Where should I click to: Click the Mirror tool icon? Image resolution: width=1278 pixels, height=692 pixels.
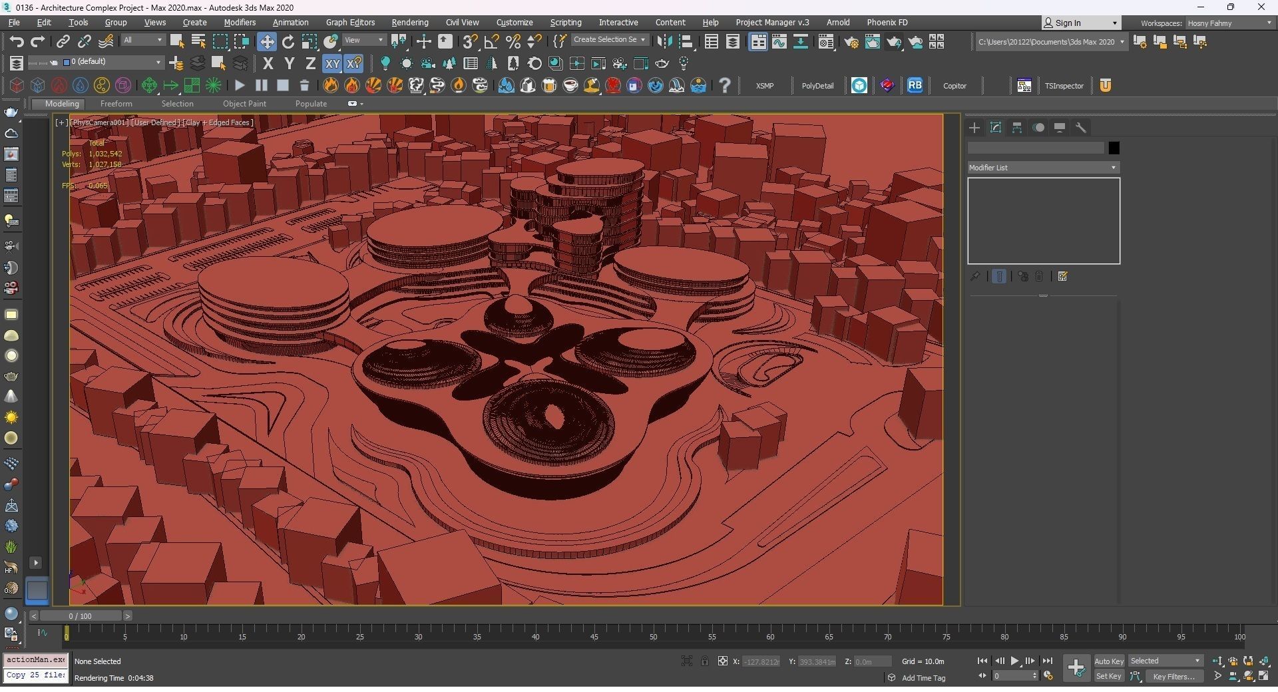664,42
